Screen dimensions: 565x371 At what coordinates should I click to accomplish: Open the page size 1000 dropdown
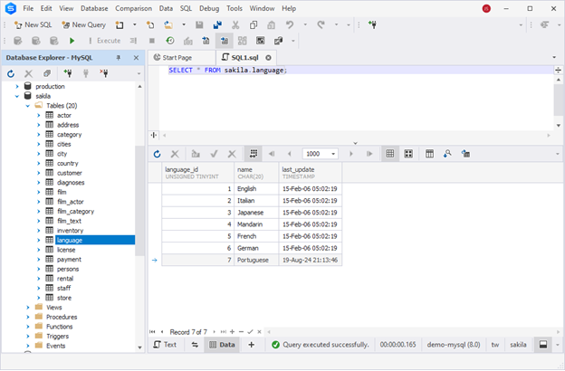pyautogui.click(x=333, y=154)
